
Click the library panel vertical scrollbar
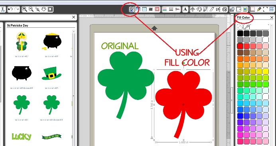(x=74, y=88)
